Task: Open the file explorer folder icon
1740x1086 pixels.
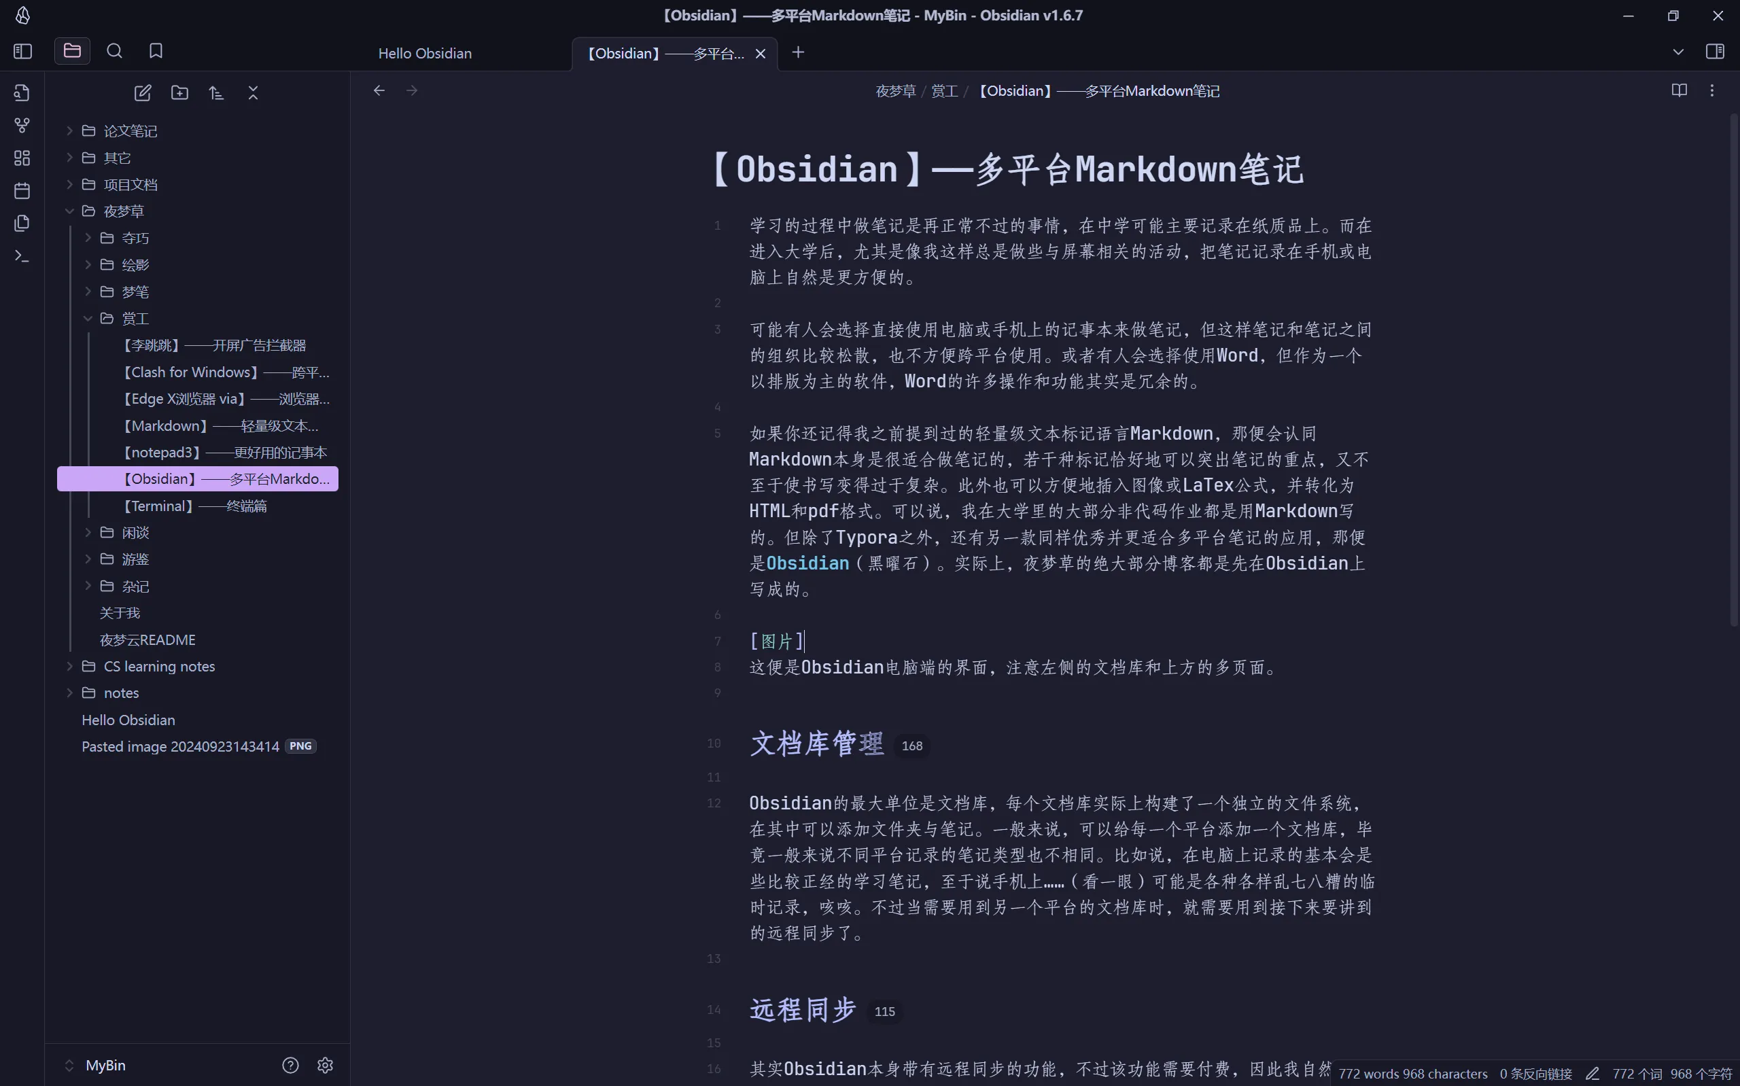Action: 72,51
